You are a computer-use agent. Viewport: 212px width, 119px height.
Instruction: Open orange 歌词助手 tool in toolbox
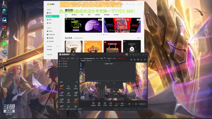pos(76,101)
